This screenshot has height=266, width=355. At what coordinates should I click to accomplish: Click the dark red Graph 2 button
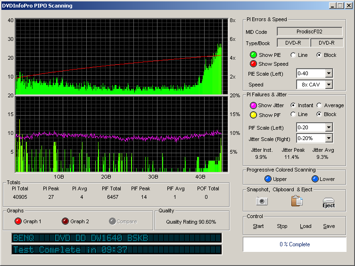click(65, 221)
